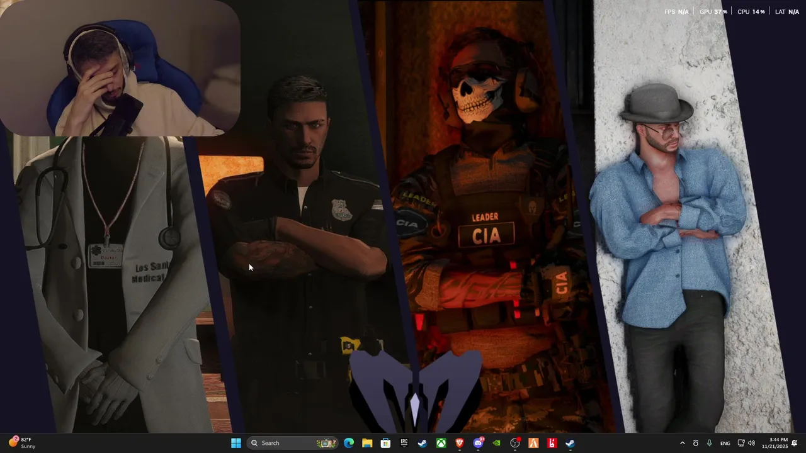Viewport: 806px width, 453px height.
Task: Open File Explorer from the taskbar
Action: [x=367, y=443]
